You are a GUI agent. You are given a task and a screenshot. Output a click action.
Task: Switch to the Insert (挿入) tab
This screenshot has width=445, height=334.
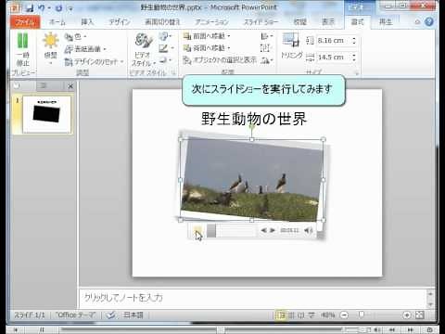(87, 21)
